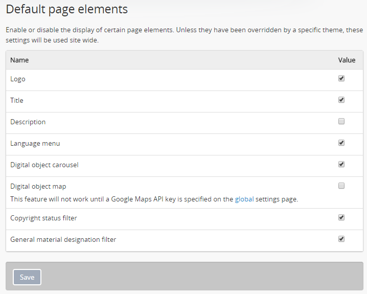Image resolution: width=367 pixels, height=294 pixels.
Task: Turn off Digital object carousel checkbox
Action: tap(341, 165)
